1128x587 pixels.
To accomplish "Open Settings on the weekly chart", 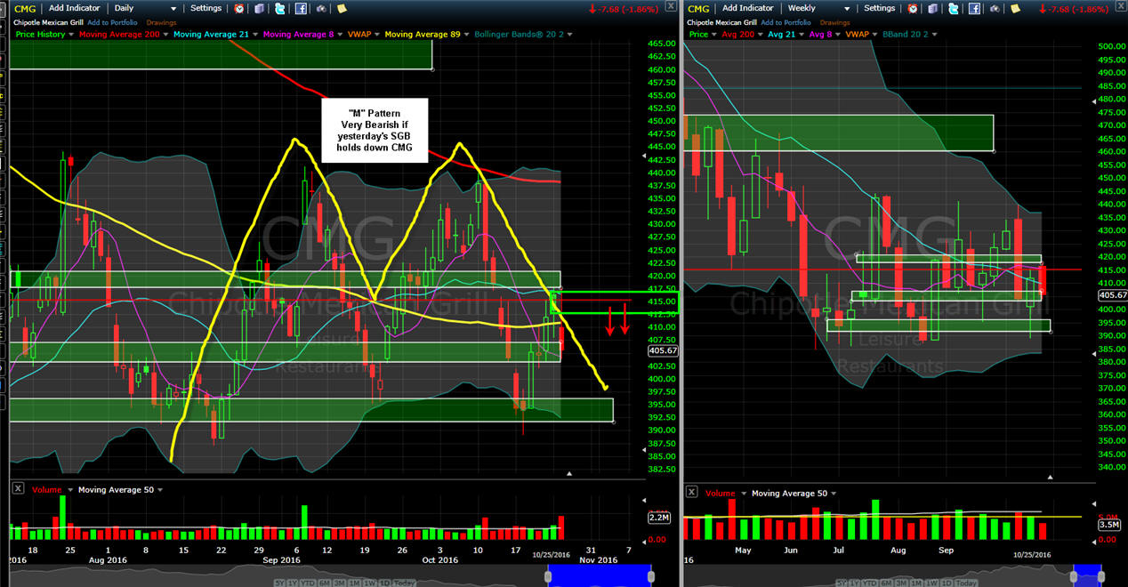I will point(879,9).
